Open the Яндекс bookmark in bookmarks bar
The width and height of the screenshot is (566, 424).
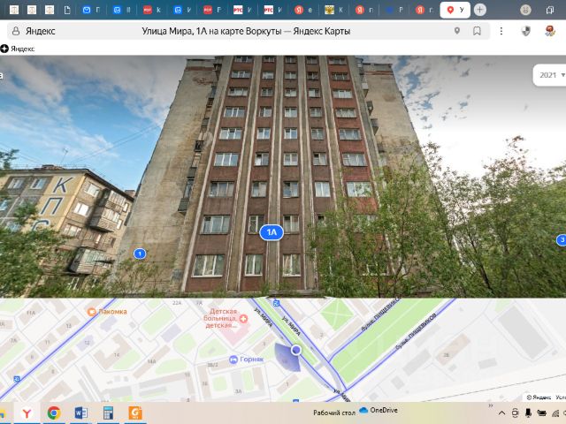(x=18, y=49)
